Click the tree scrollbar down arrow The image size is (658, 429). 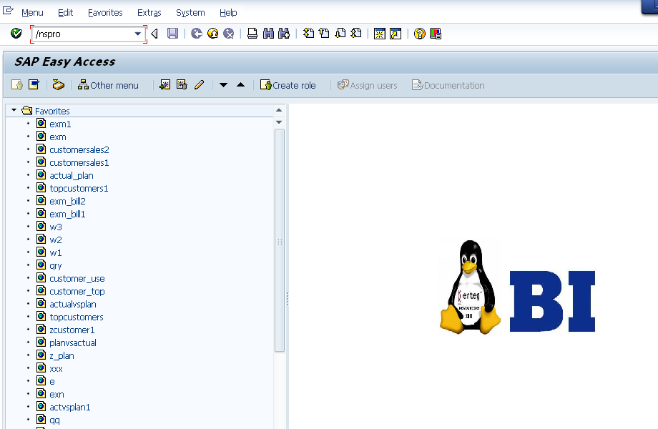pyautogui.click(x=279, y=122)
